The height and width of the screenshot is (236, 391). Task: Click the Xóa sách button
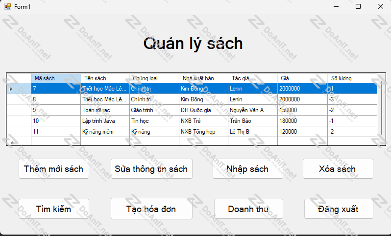point(338,169)
